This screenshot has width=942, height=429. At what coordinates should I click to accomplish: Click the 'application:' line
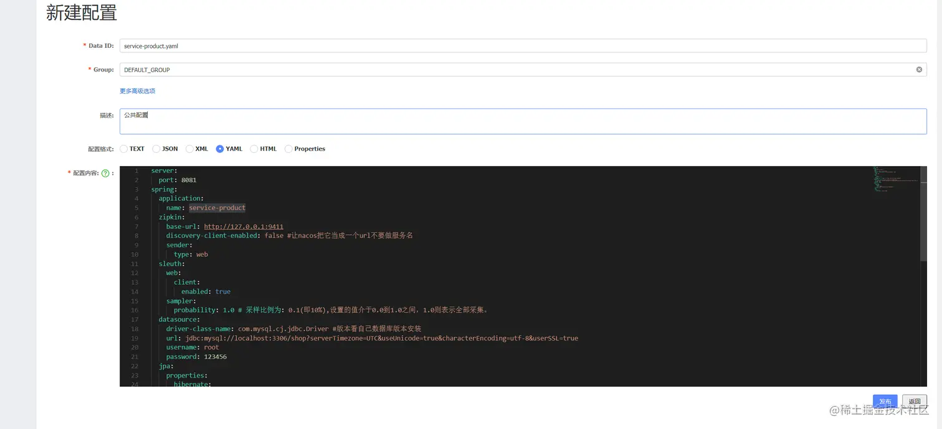(x=181, y=198)
